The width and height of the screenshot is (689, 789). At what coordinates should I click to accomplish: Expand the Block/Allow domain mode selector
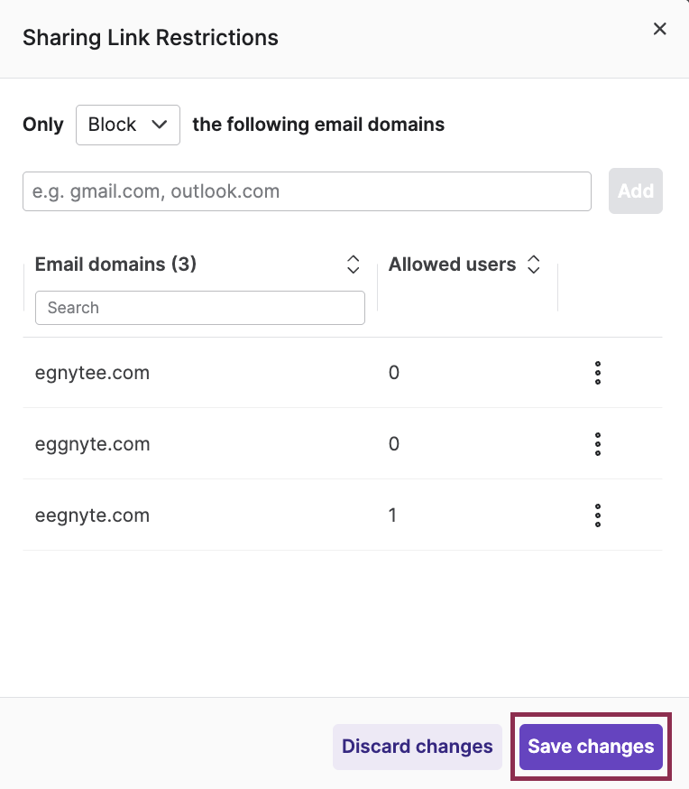point(127,124)
